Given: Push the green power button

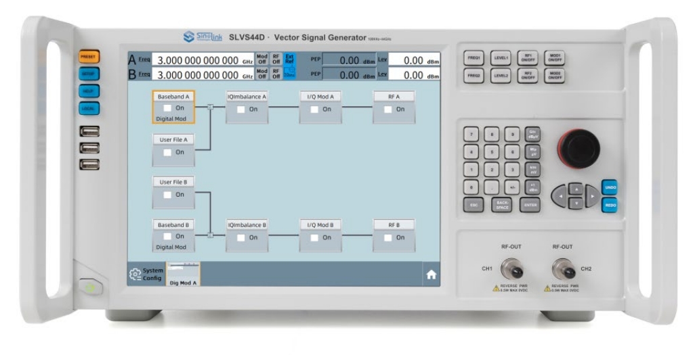Looking at the screenshot, I should pyautogui.click(x=90, y=288).
